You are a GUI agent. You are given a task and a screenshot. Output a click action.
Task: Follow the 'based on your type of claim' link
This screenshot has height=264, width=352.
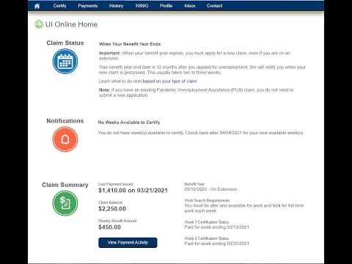point(170,81)
